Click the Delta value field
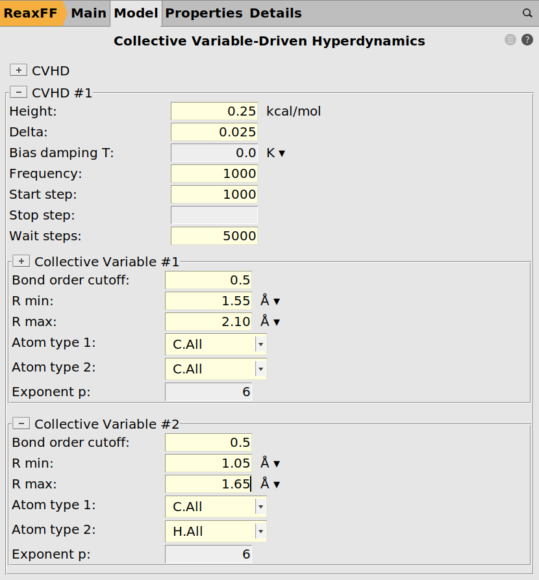539x580 pixels. [214, 132]
